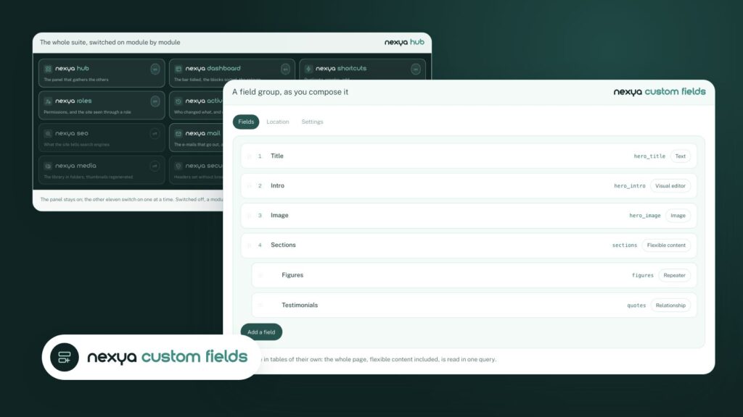Toggle the nexya dashboard module switch
This screenshot has width=743, height=417.
click(x=285, y=69)
